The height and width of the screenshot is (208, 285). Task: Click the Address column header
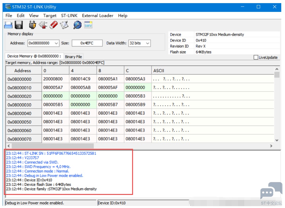(24, 71)
